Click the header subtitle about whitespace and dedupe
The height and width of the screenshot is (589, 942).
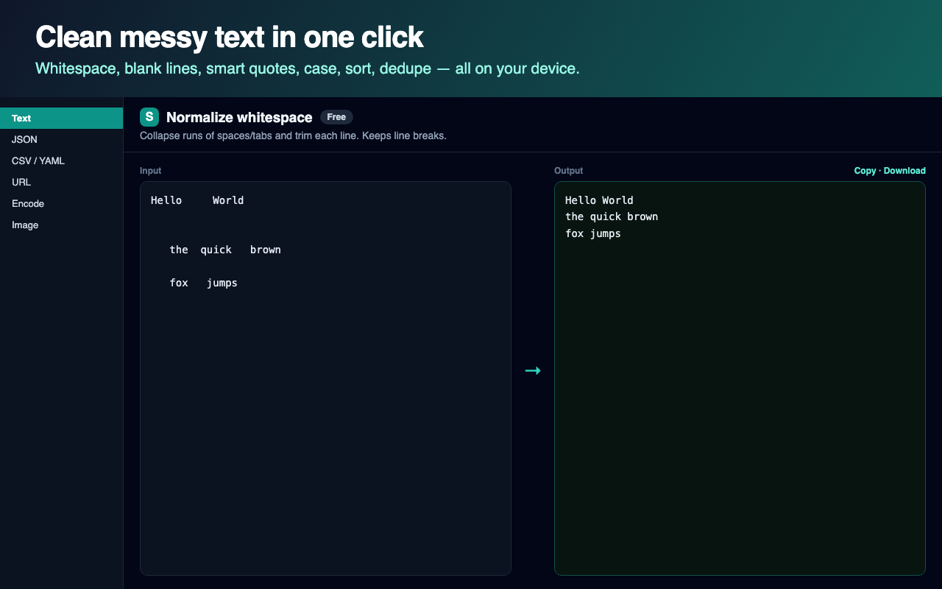click(308, 68)
